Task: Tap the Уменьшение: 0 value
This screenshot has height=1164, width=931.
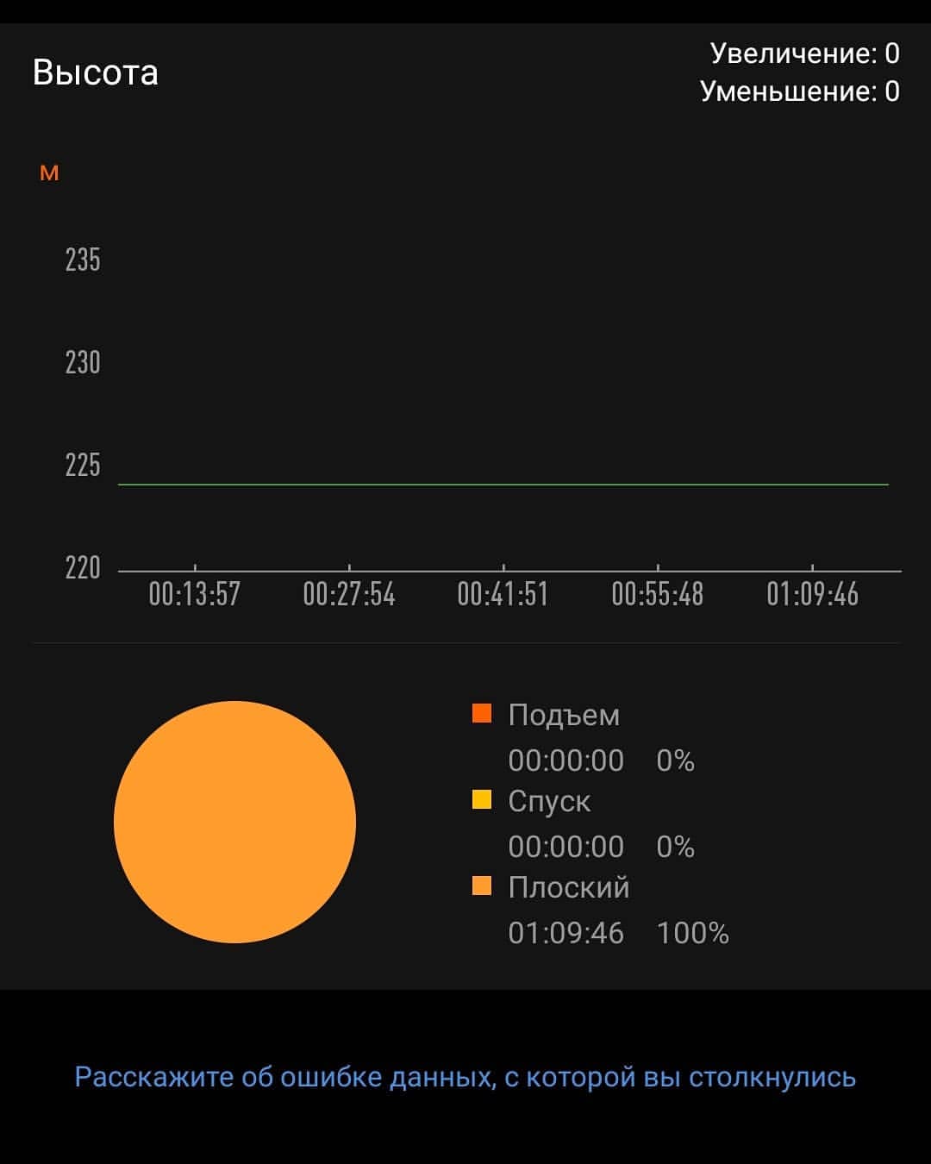Action: [x=800, y=91]
